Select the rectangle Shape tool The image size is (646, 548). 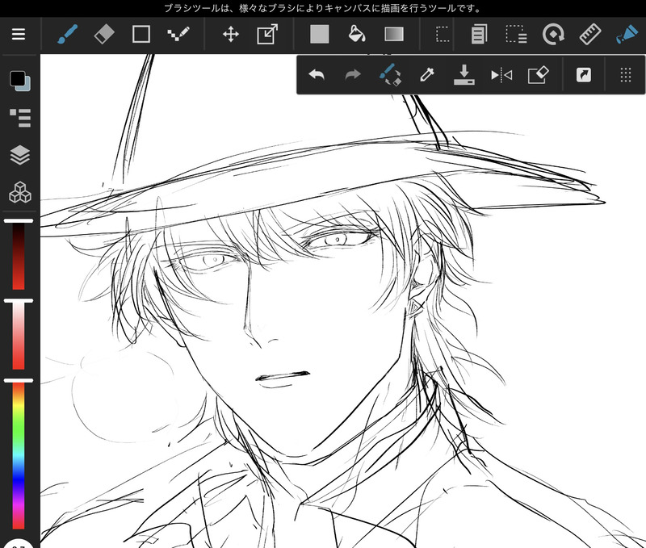pyautogui.click(x=141, y=34)
